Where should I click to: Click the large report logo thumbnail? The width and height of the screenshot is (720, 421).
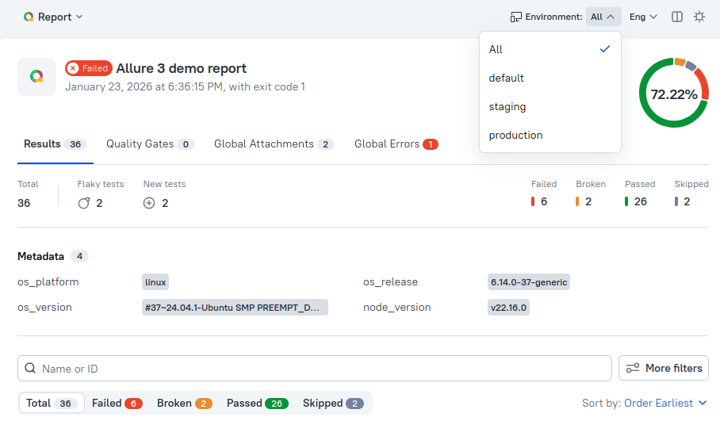tap(36, 77)
